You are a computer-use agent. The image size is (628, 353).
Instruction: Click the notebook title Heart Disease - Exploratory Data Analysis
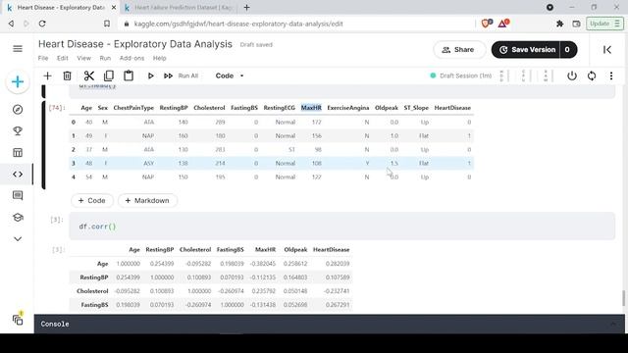135,44
